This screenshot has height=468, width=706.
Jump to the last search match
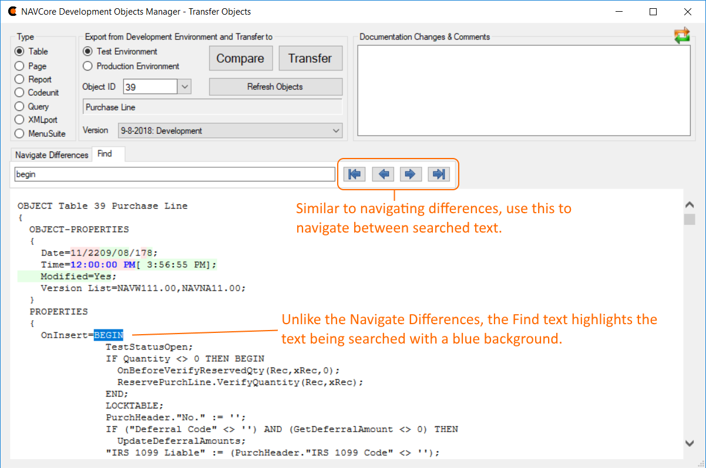point(439,174)
